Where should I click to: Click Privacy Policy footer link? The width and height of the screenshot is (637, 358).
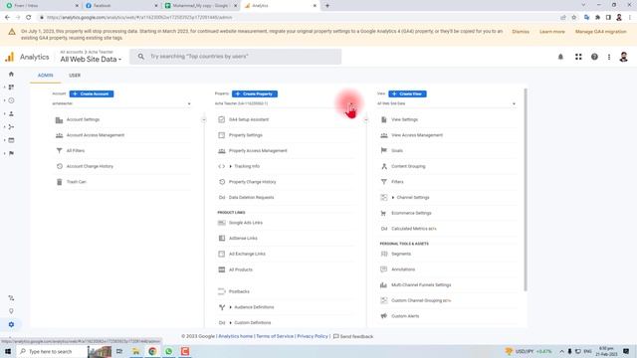pos(313,336)
